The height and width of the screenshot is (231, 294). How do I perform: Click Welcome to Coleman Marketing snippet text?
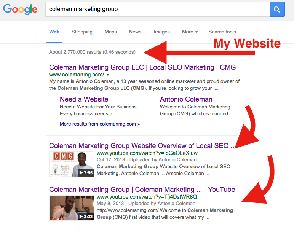point(197,110)
